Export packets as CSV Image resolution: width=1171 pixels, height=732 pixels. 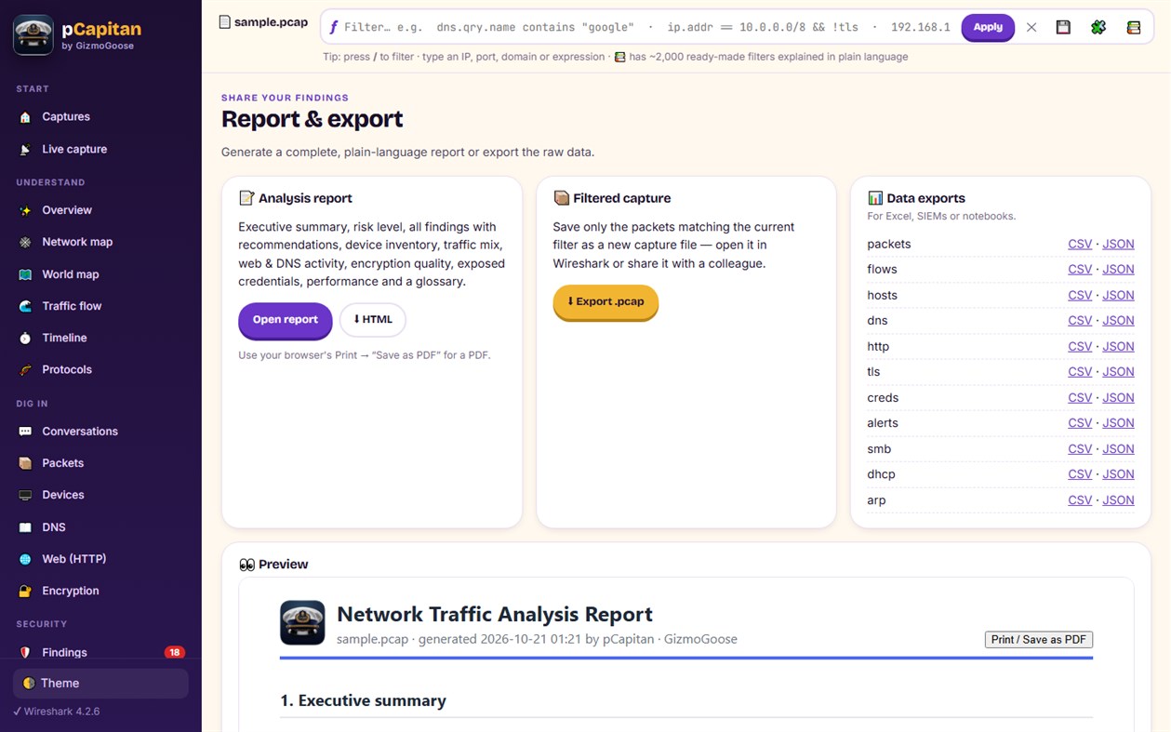click(1080, 245)
